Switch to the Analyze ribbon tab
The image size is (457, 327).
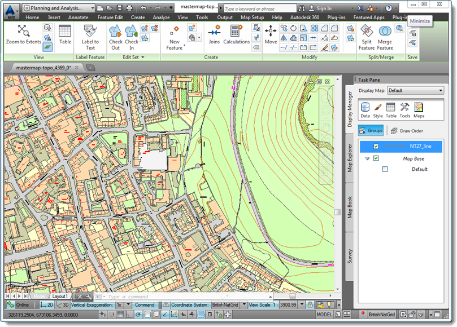pyautogui.click(x=161, y=17)
